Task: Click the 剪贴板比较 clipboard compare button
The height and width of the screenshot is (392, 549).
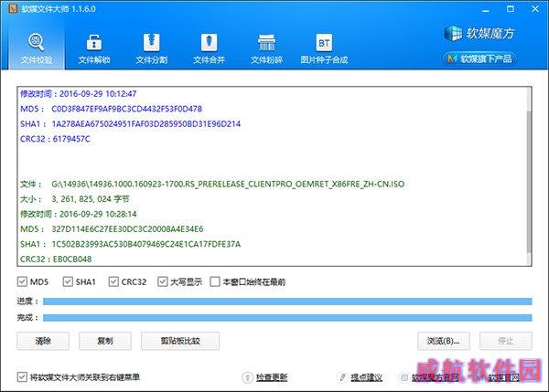Action: tap(180, 341)
